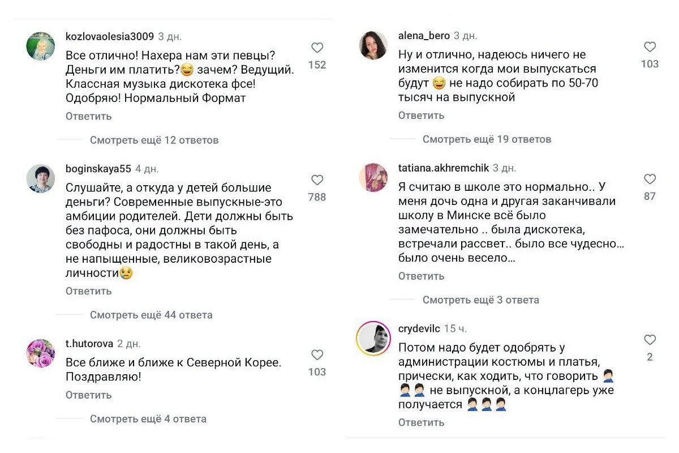
Task: Tap heart icon beside alena_bero's comment
Action: point(650,47)
